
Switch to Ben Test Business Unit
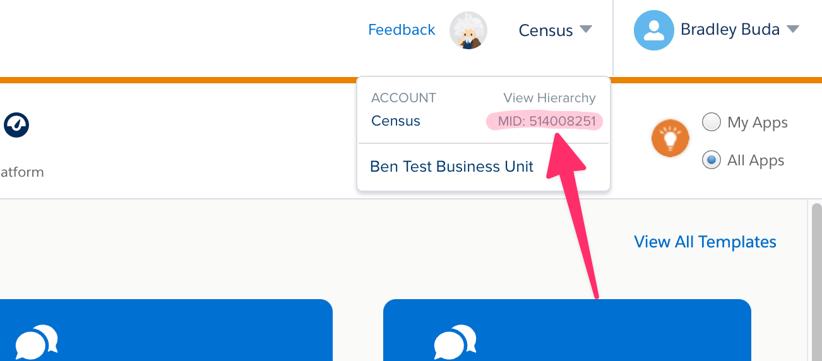click(x=451, y=167)
